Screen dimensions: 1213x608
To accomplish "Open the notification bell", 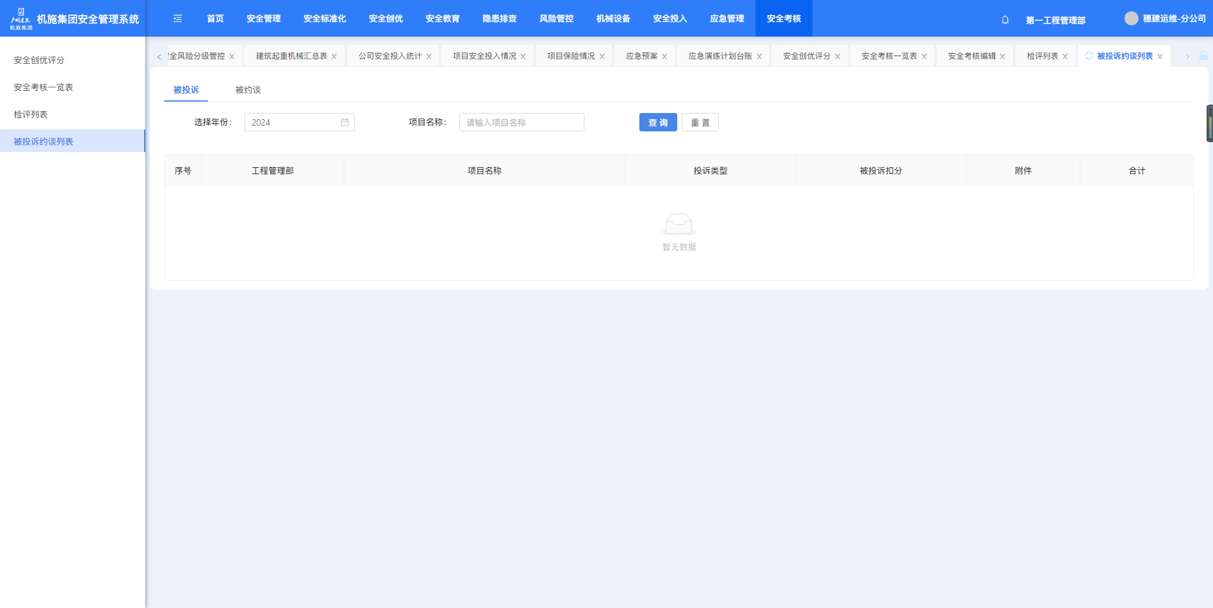I will coord(1005,20).
